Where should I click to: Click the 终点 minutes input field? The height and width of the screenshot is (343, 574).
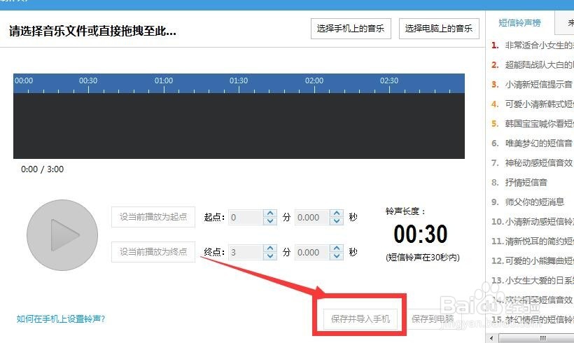246,252
